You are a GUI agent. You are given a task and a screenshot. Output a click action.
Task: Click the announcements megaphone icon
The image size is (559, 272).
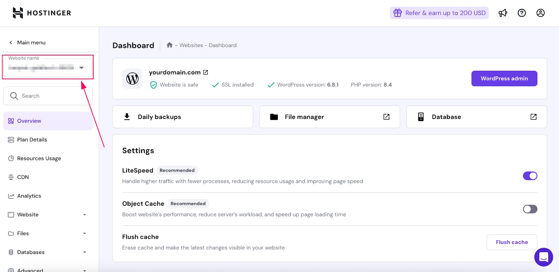503,13
